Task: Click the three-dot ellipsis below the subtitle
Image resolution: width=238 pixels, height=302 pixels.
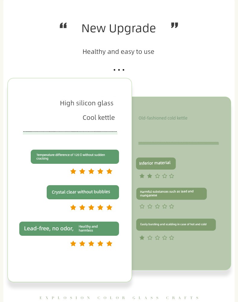Action: click(x=119, y=70)
